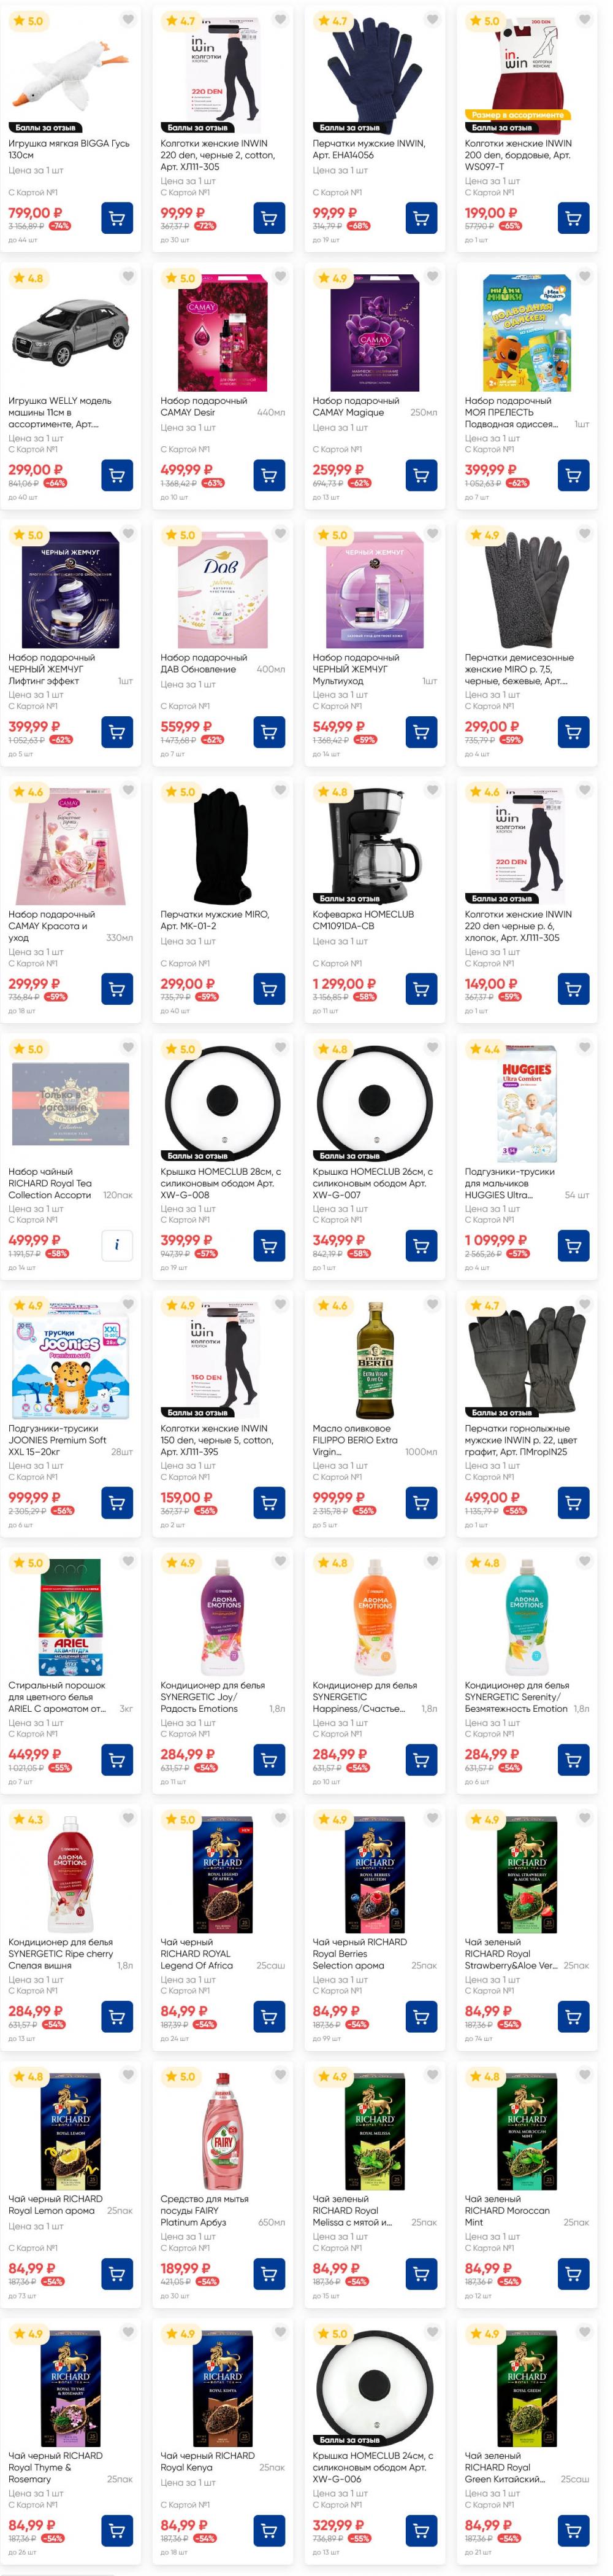The width and height of the screenshot is (613, 2576).
Task: Add CAMAY Magique gift set to cart
Action: [x=421, y=475]
